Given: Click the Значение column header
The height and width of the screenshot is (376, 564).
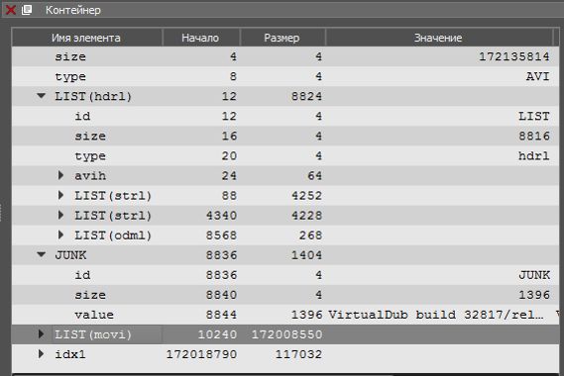Looking at the screenshot, I should [438, 38].
